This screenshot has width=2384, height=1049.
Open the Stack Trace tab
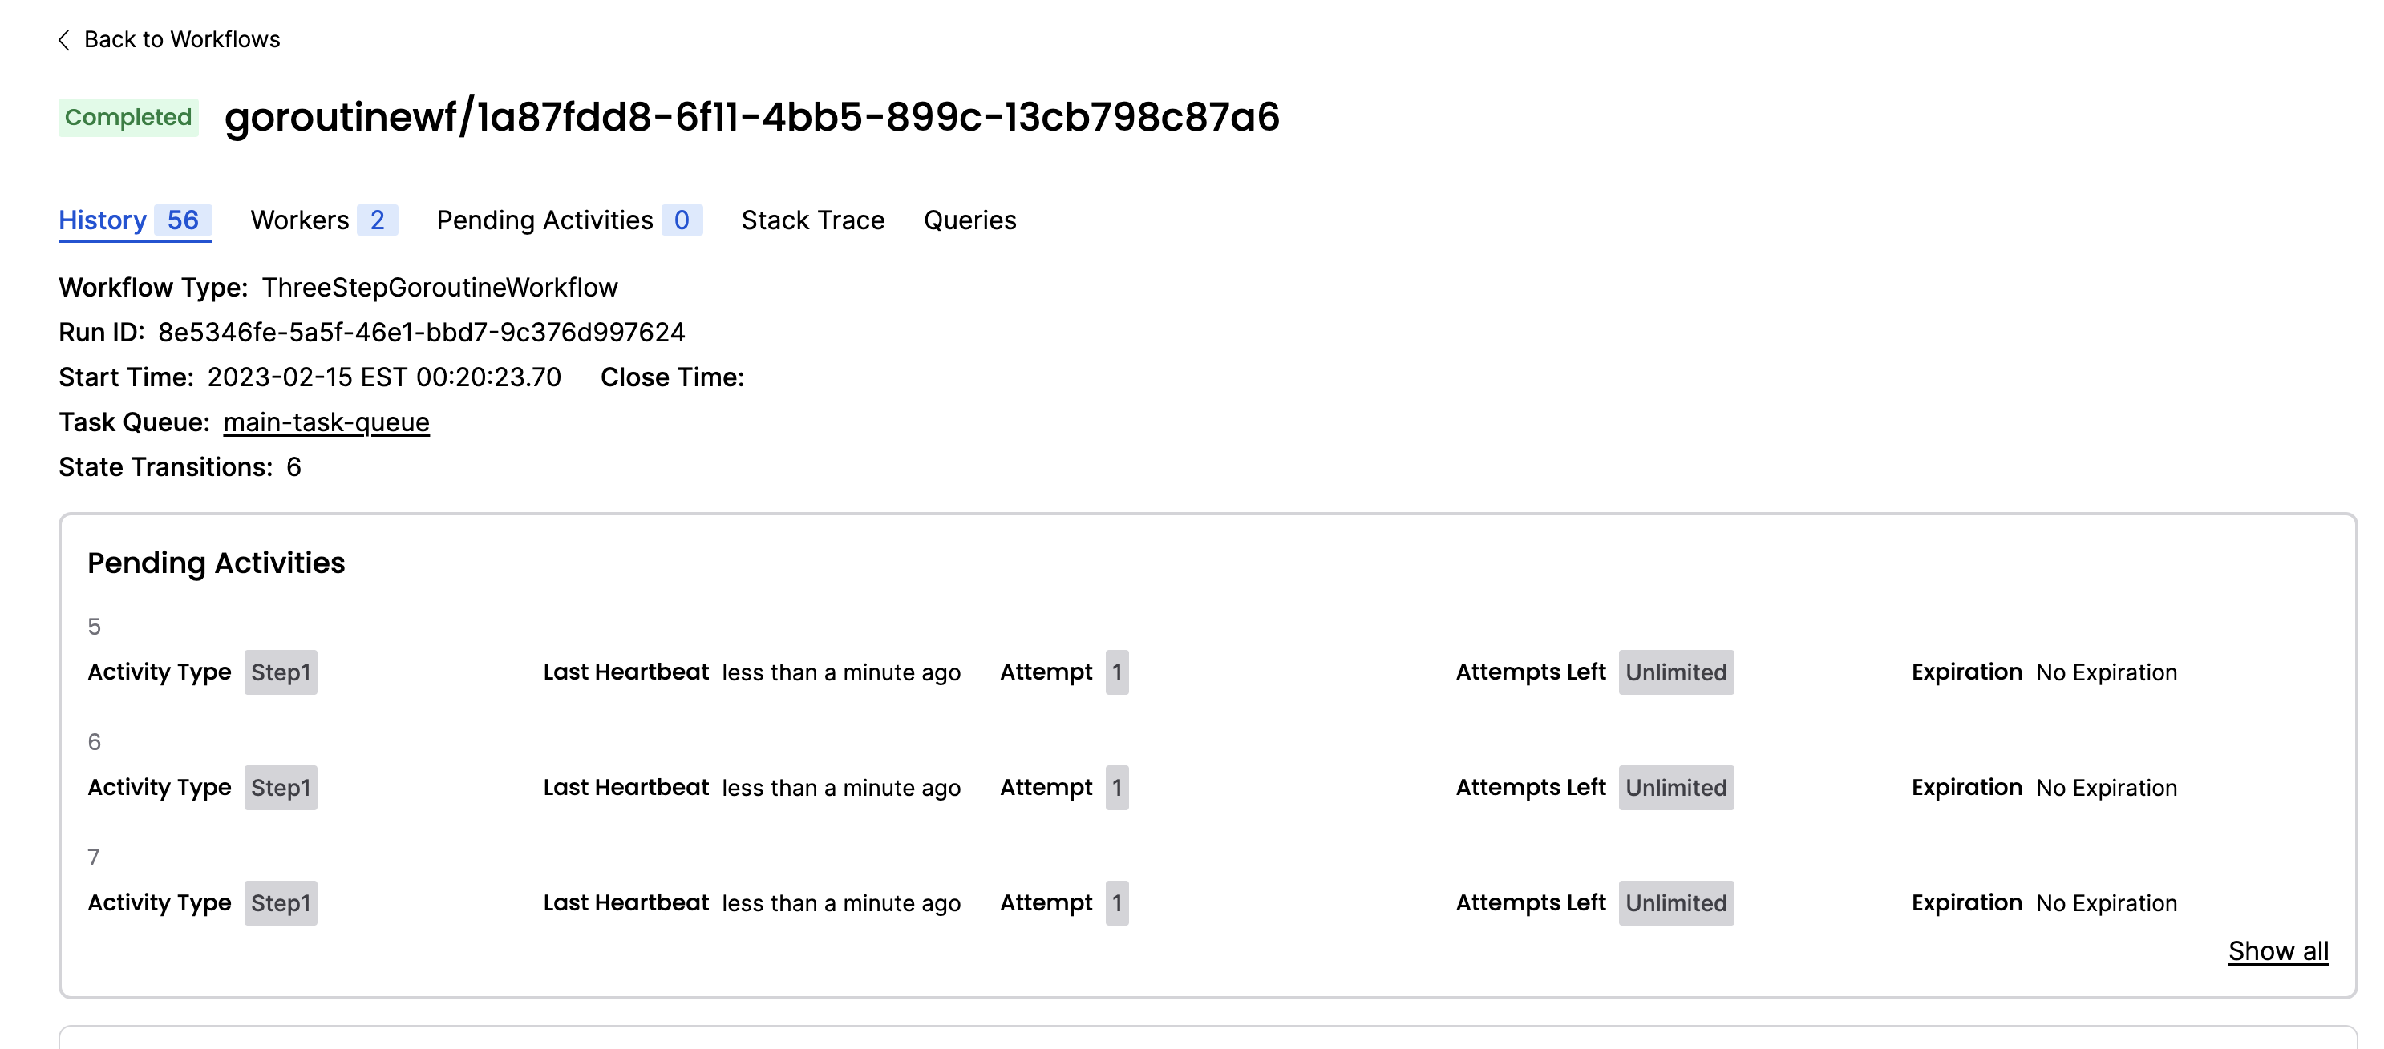812,220
